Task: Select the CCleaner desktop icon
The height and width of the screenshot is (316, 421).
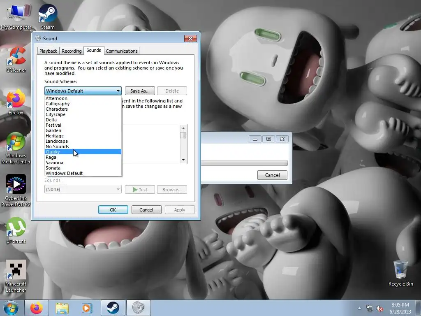Action: click(16, 60)
